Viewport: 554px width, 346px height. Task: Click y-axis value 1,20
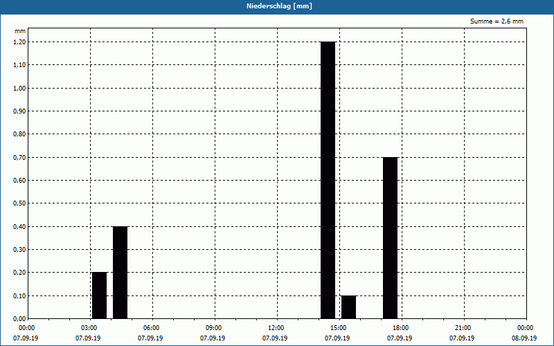coord(20,42)
